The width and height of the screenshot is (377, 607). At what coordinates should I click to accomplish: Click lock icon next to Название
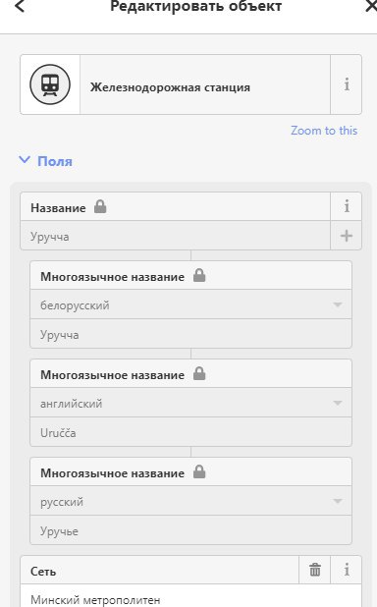(100, 206)
